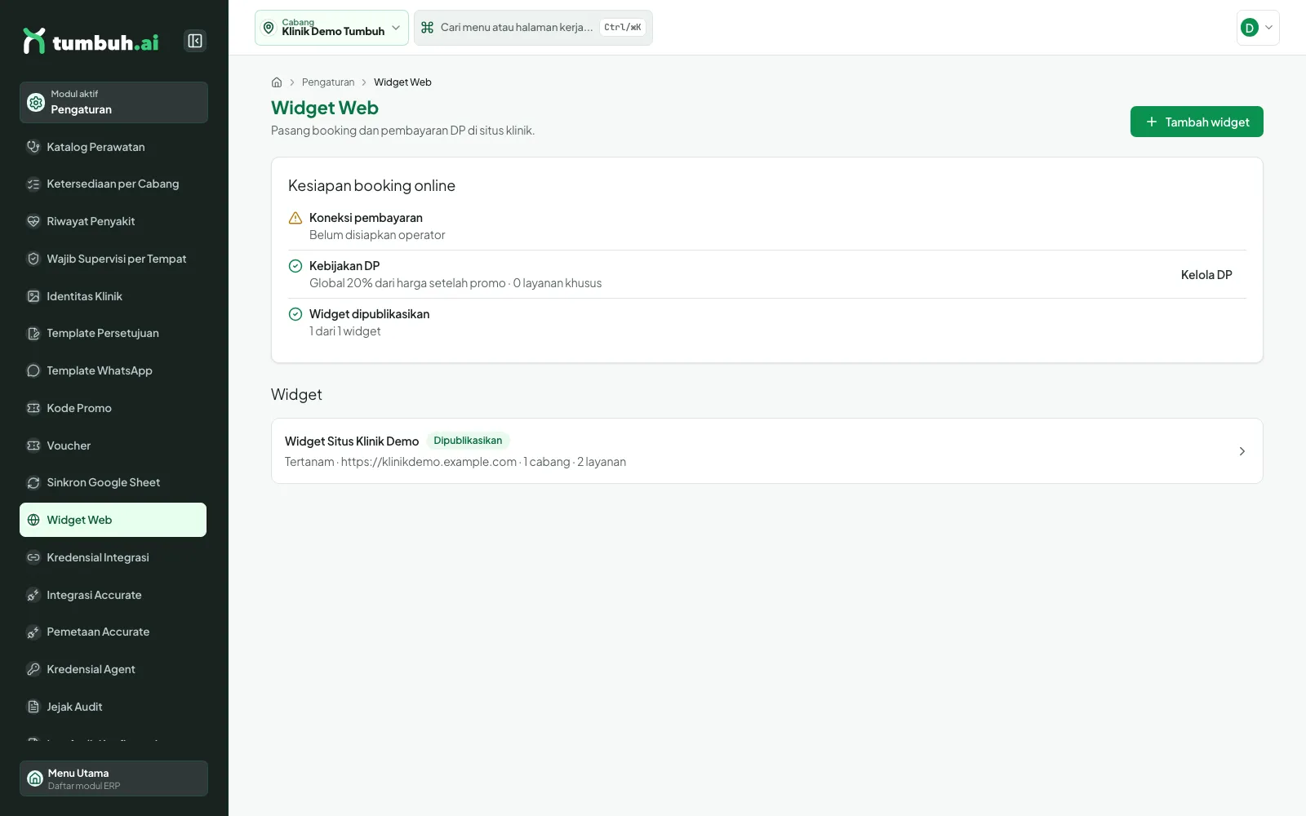Click the home breadcrumb icon
The image size is (1306, 816).
277,82
